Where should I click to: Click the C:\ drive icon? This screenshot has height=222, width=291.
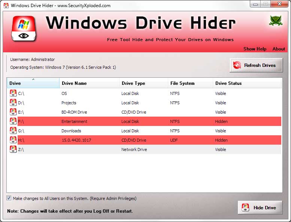[x=13, y=93]
